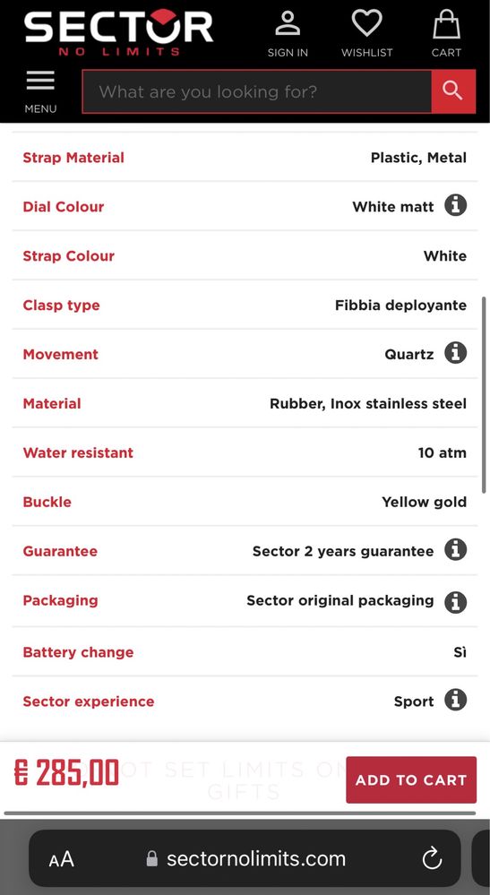Open the shopping Cart icon

pos(446,34)
